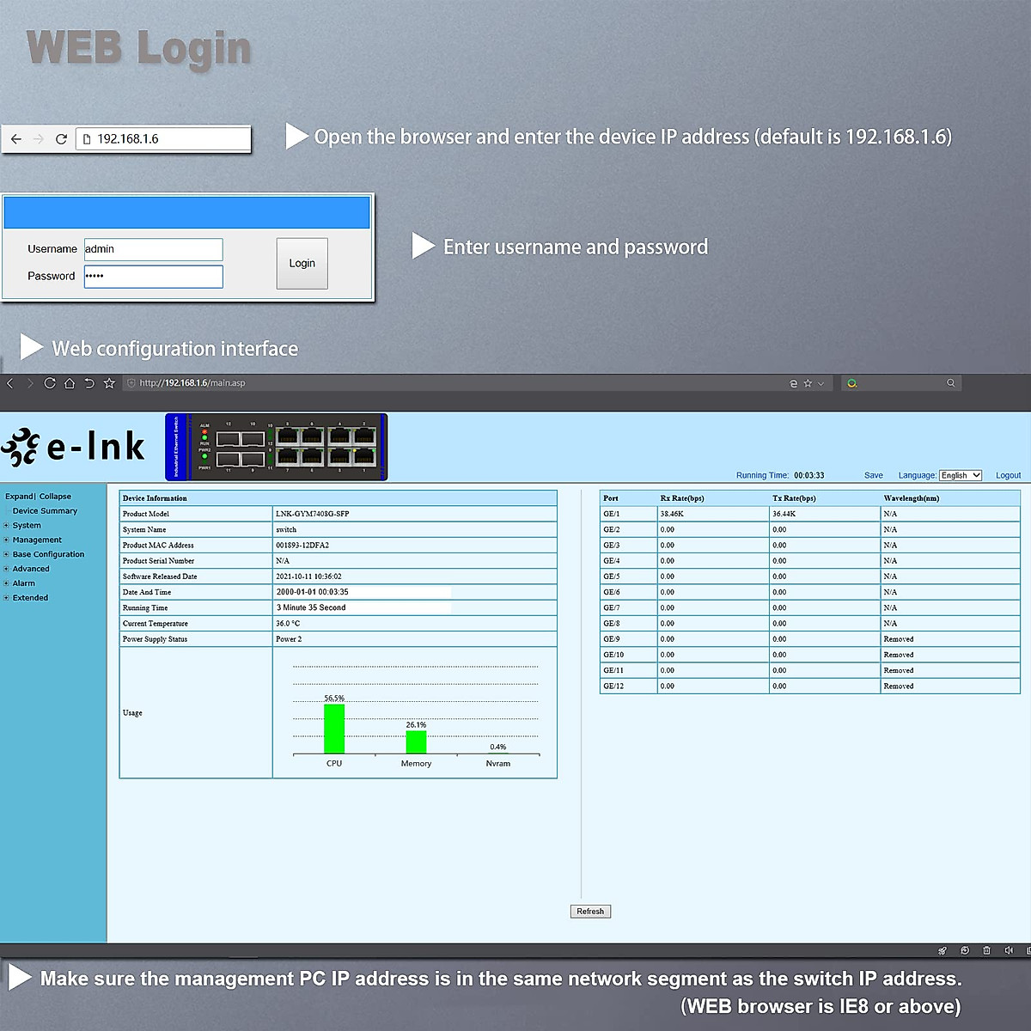Image resolution: width=1031 pixels, height=1031 pixels.
Task: Click the back arrow beside the 192.168.1.6 address field
Action: [x=16, y=138]
